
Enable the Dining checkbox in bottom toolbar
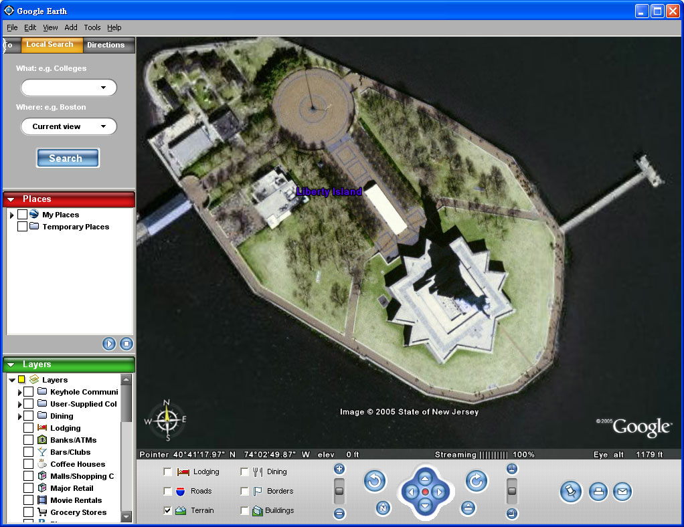tap(244, 471)
